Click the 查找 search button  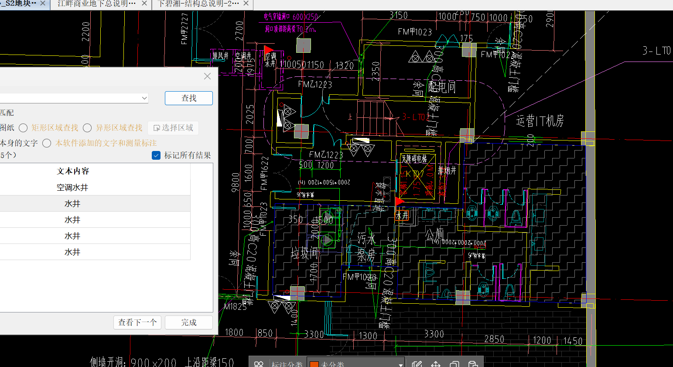pyautogui.click(x=189, y=98)
